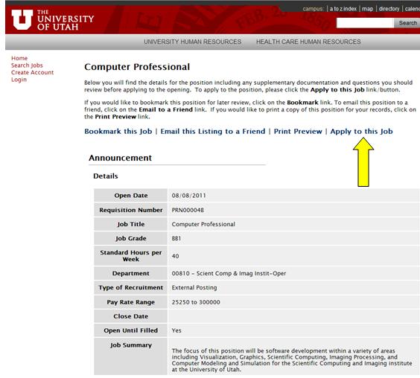Click the site search input field
The width and height of the screenshot is (420, 378).
pyautogui.click(x=365, y=23)
